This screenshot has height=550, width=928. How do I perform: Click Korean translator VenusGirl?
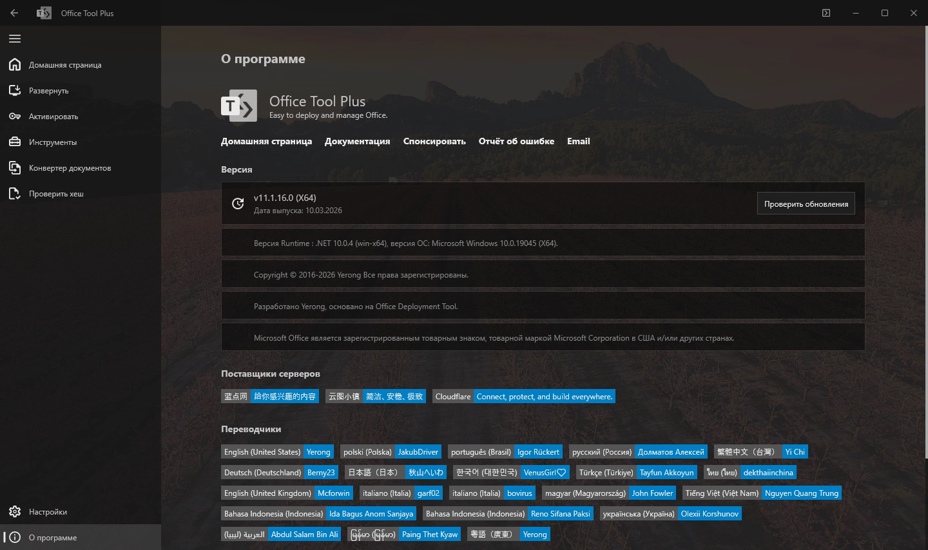point(545,472)
